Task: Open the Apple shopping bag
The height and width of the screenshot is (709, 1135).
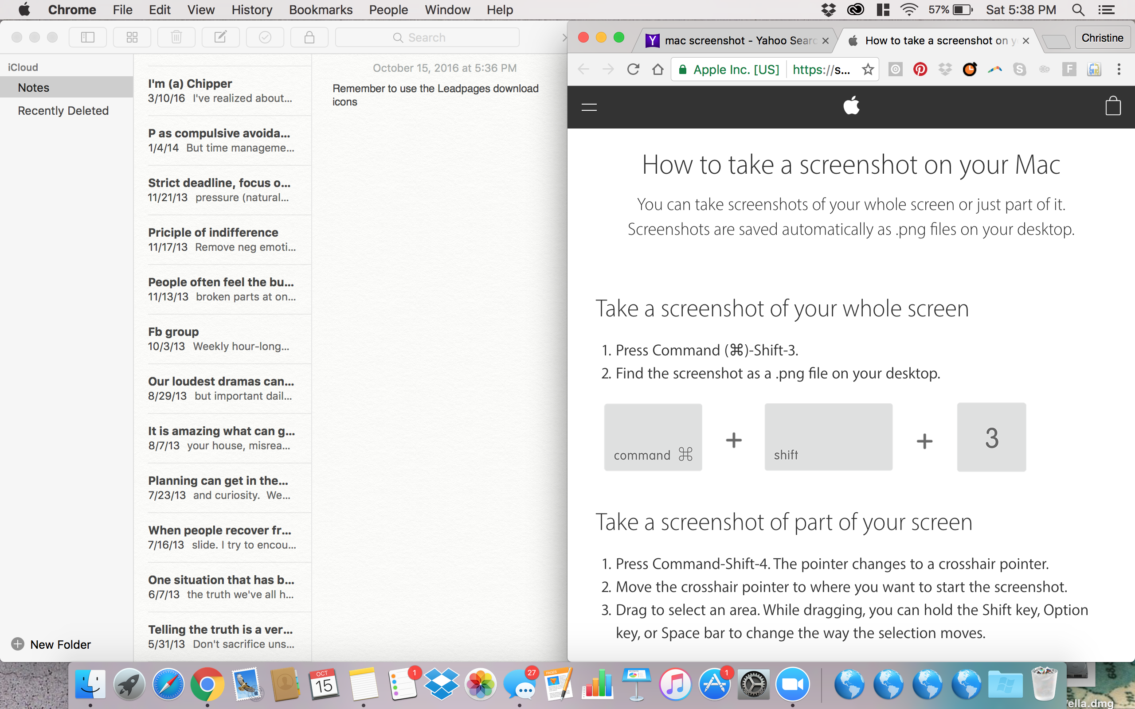Action: click(1113, 106)
